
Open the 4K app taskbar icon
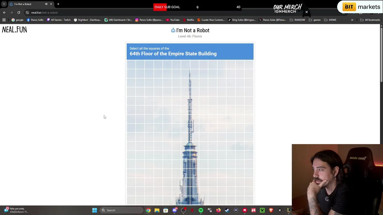point(236,210)
